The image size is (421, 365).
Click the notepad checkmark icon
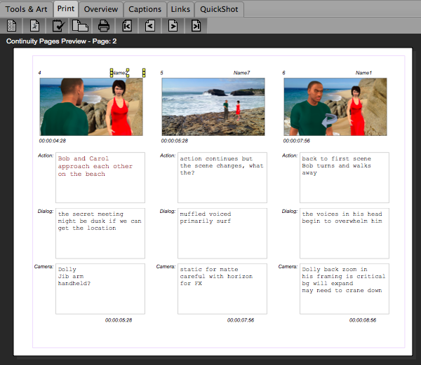pyautogui.click(x=58, y=26)
